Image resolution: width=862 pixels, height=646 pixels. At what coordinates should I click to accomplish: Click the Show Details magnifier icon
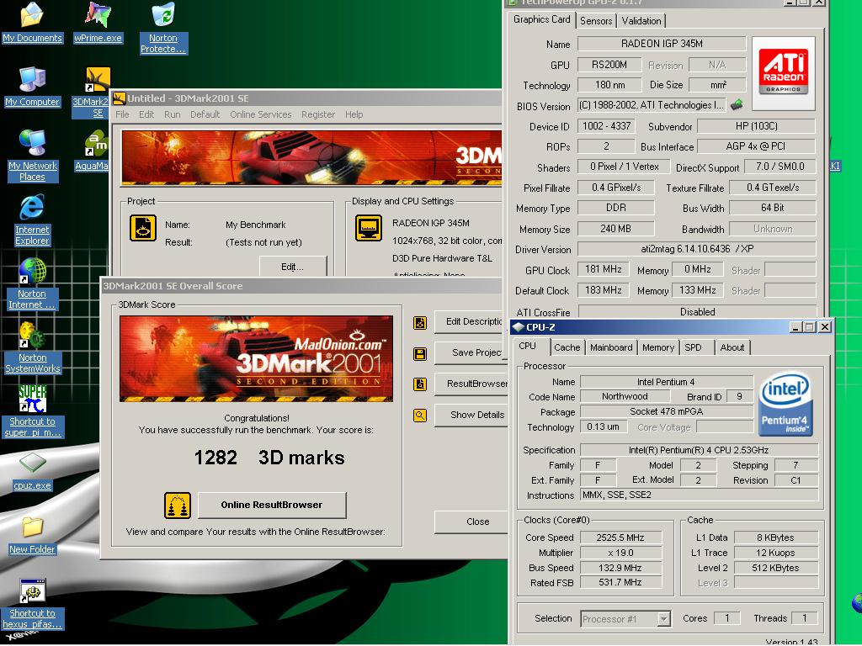(420, 416)
